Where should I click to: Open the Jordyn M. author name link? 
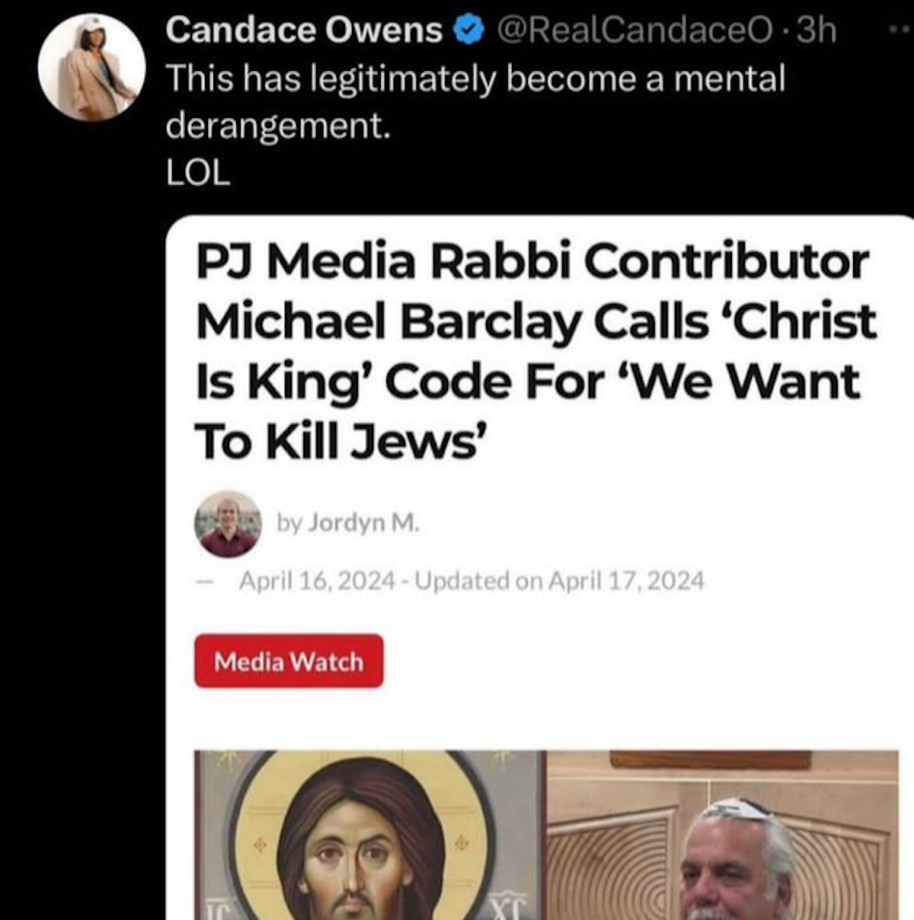(x=363, y=523)
